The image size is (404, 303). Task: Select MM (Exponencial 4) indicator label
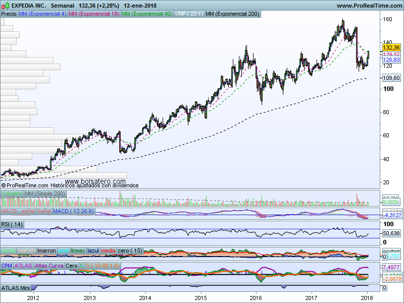42,14
